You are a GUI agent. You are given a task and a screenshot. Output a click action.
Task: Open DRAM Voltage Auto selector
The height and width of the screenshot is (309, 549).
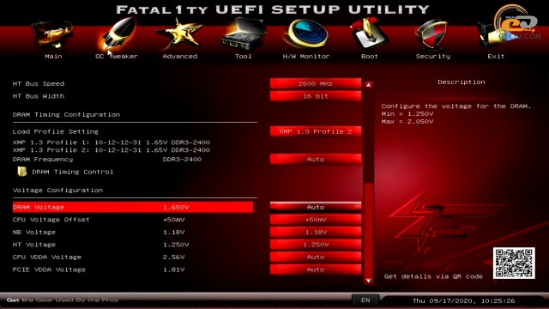(x=316, y=207)
